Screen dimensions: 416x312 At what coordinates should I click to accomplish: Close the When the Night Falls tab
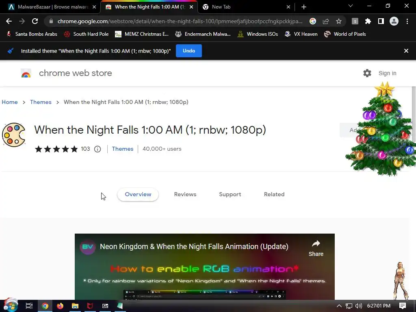[191, 7]
